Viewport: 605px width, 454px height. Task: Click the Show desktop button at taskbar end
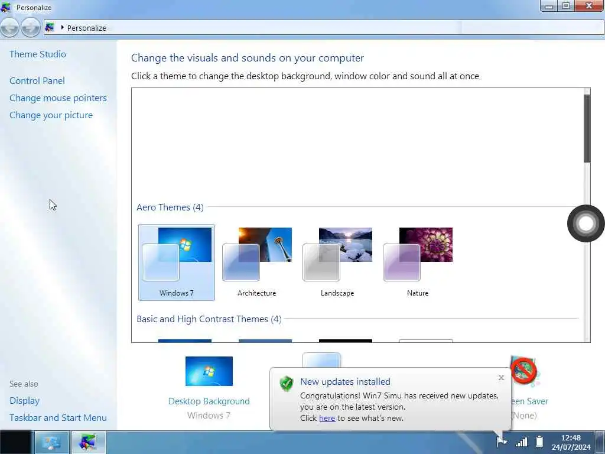(600, 442)
